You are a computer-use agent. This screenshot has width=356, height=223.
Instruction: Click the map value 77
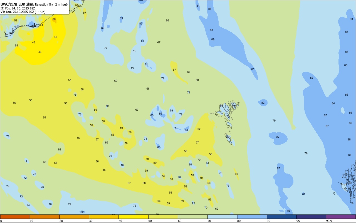coord(106,48)
